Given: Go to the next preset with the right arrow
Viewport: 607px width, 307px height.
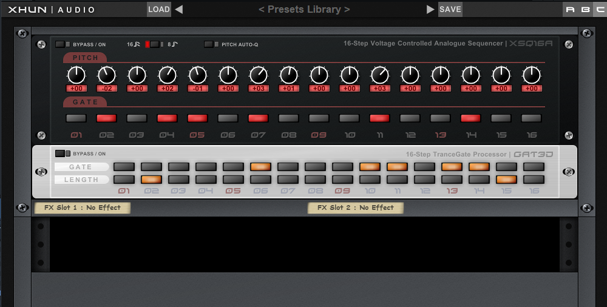Looking at the screenshot, I should 430,9.
